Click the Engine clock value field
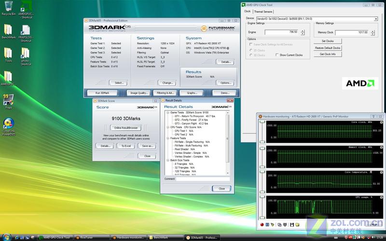The image size is (386, 241). pyautogui.click(x=282, y=32)
